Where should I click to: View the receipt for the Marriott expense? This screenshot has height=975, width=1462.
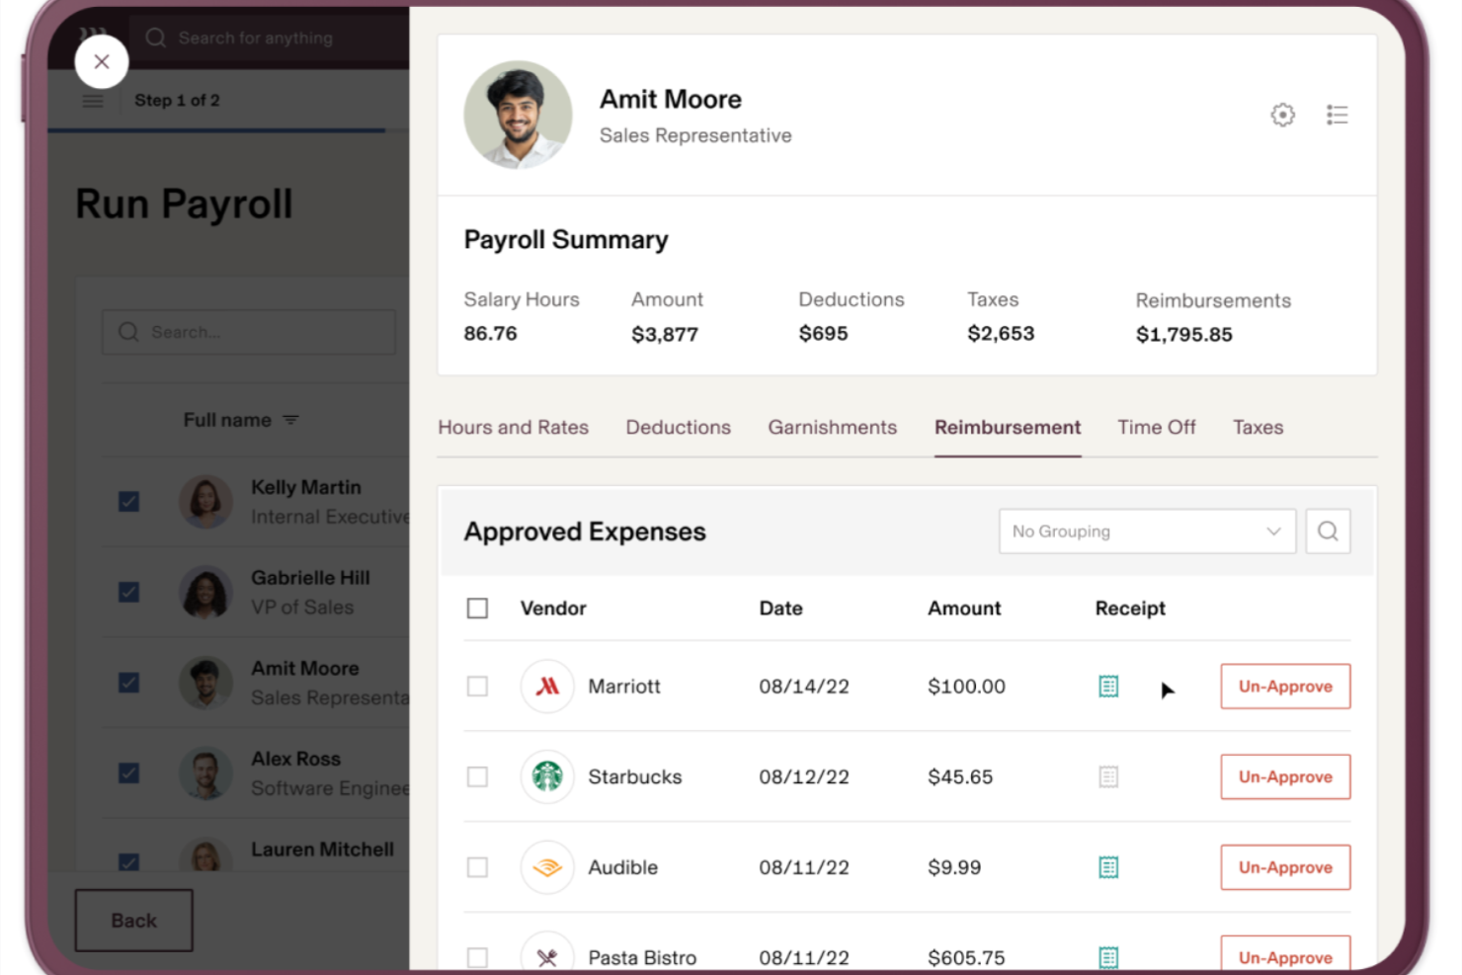click(x=1107, y=686)
